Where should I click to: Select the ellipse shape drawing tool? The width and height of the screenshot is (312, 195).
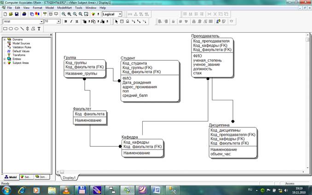click(x=16, y=29)
